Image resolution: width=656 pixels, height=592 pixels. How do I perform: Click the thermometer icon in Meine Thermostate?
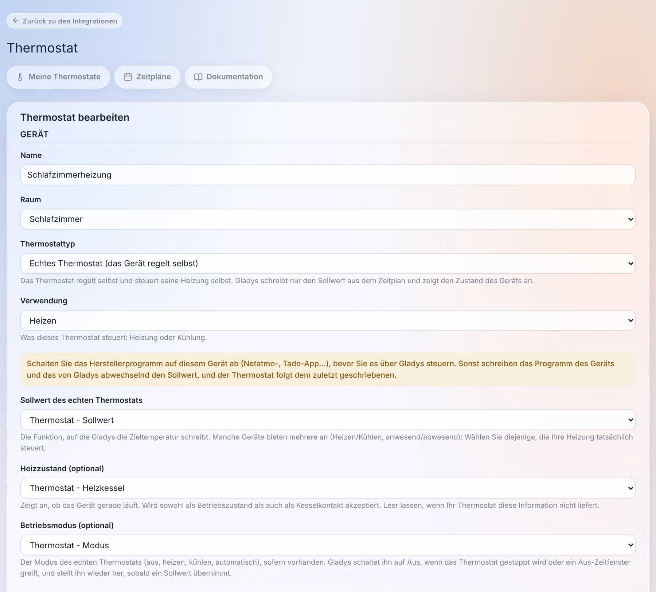pyautogui.click(x=20, y=77)
